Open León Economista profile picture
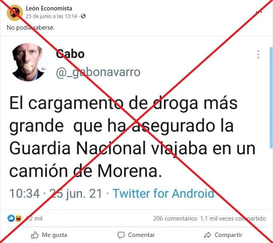This screenshot has height=243, width=273. 15,13
